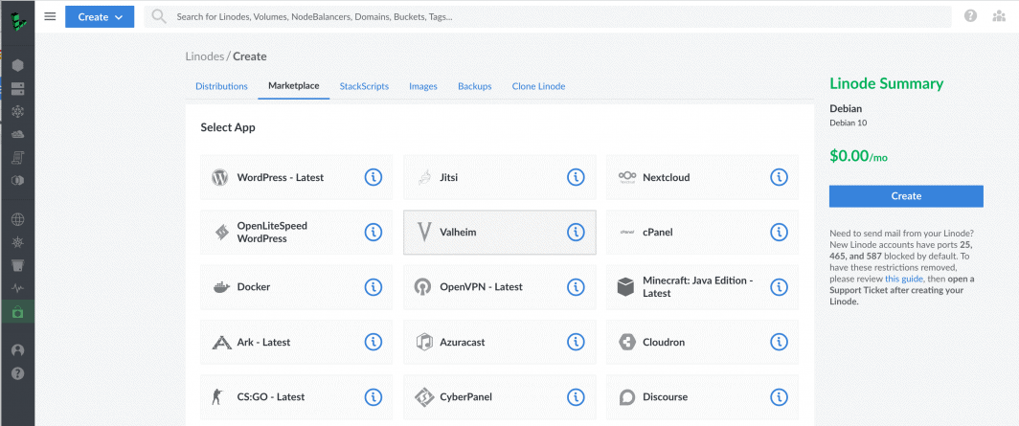
Task: Switch to the Distributions tab
Action: click(221, 86)
